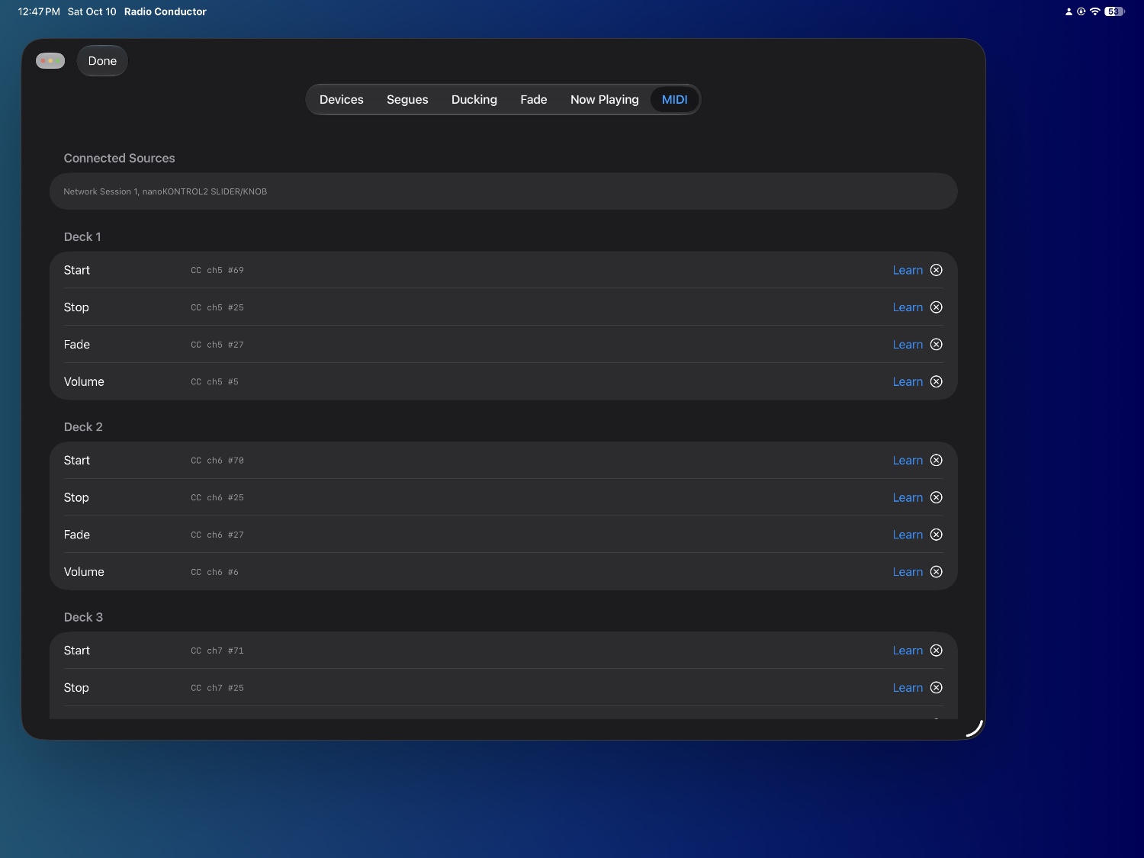Select the MIDI tab
The image size is (1144, 858).
click(674, 99)
